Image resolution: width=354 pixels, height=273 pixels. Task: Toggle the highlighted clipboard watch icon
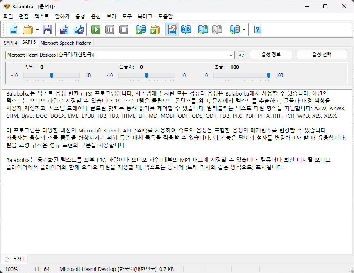point(172,30)
